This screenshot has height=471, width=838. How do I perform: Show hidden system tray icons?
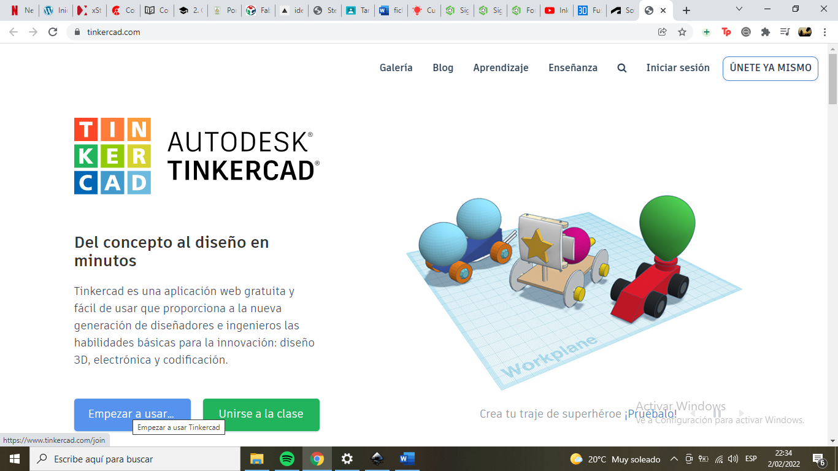point(674,459)
